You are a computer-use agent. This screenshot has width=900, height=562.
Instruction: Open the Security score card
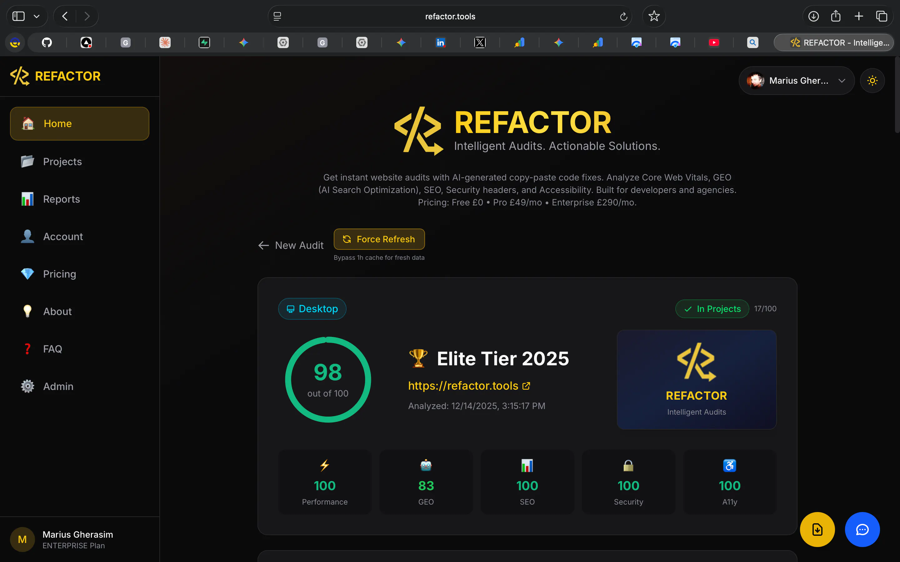pyautogui.click(x=628, y=482)
